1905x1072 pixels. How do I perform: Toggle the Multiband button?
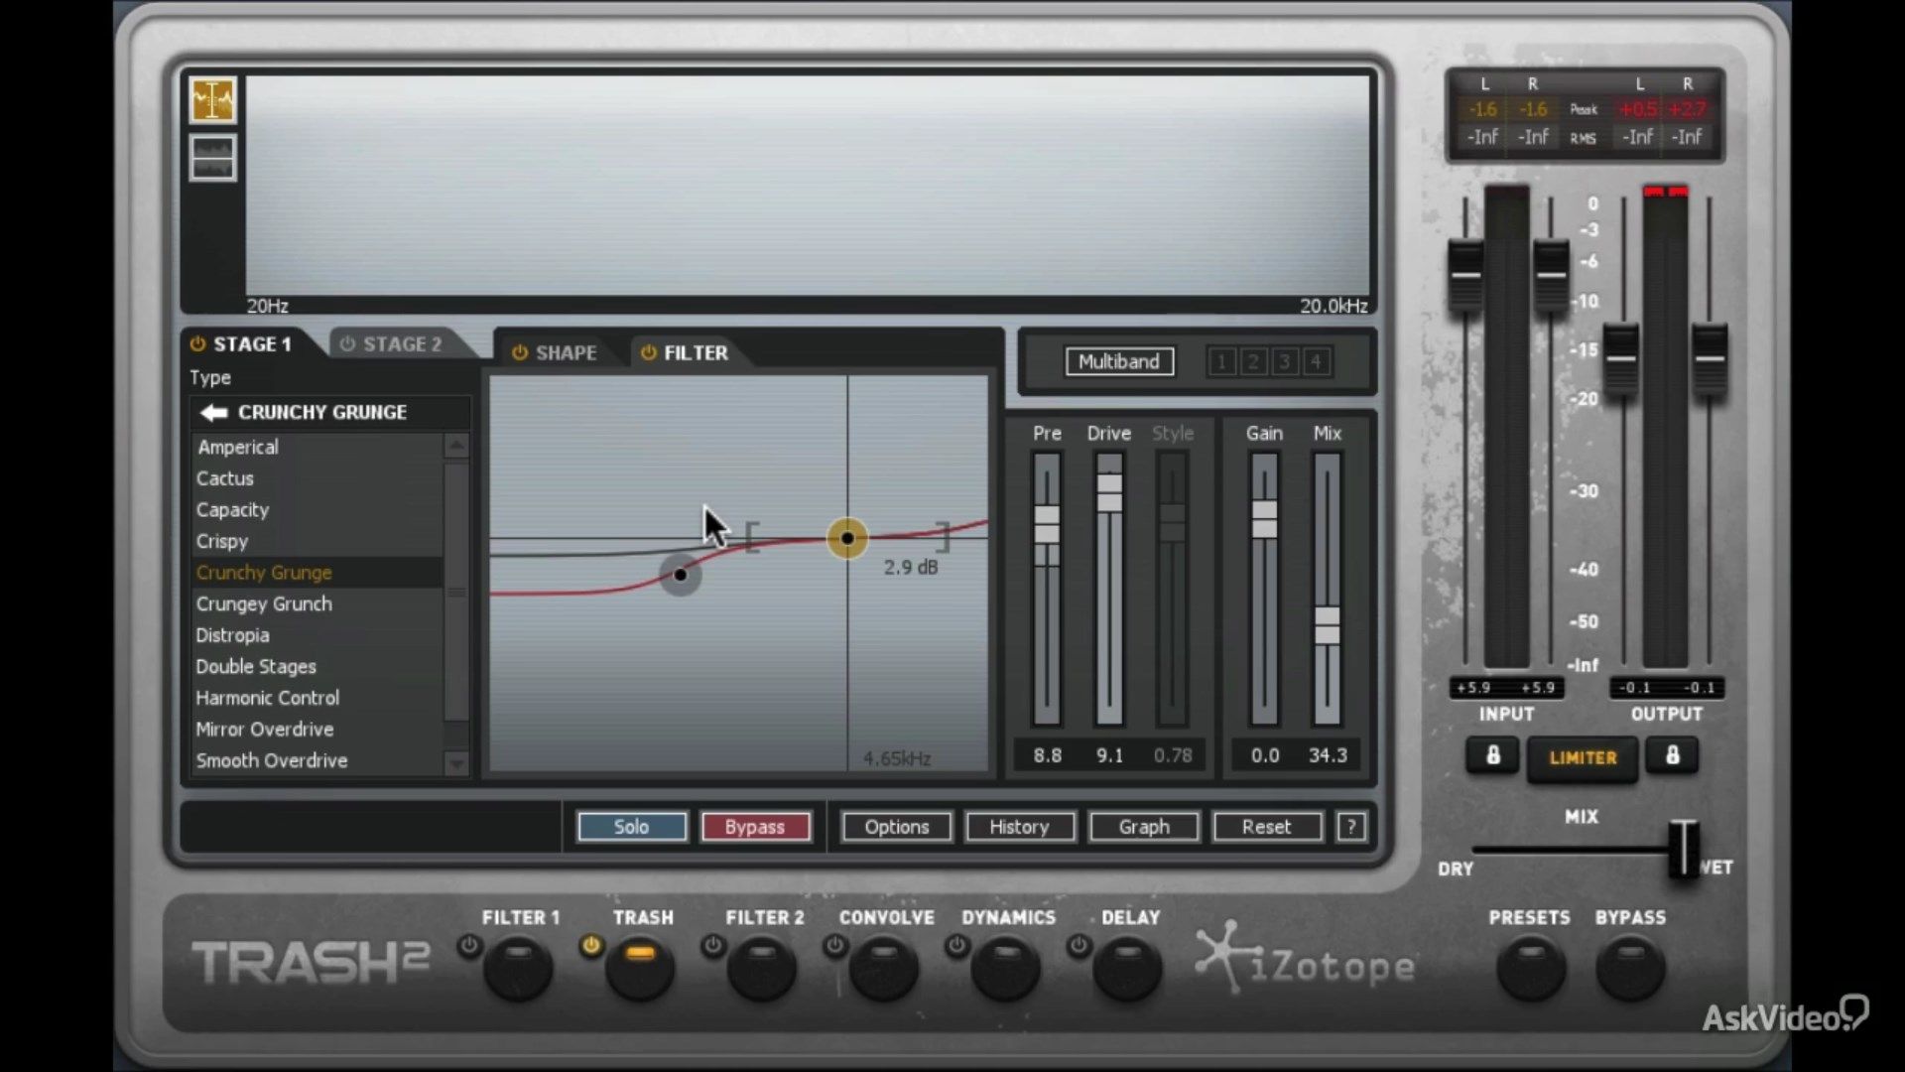point(1119,361)
